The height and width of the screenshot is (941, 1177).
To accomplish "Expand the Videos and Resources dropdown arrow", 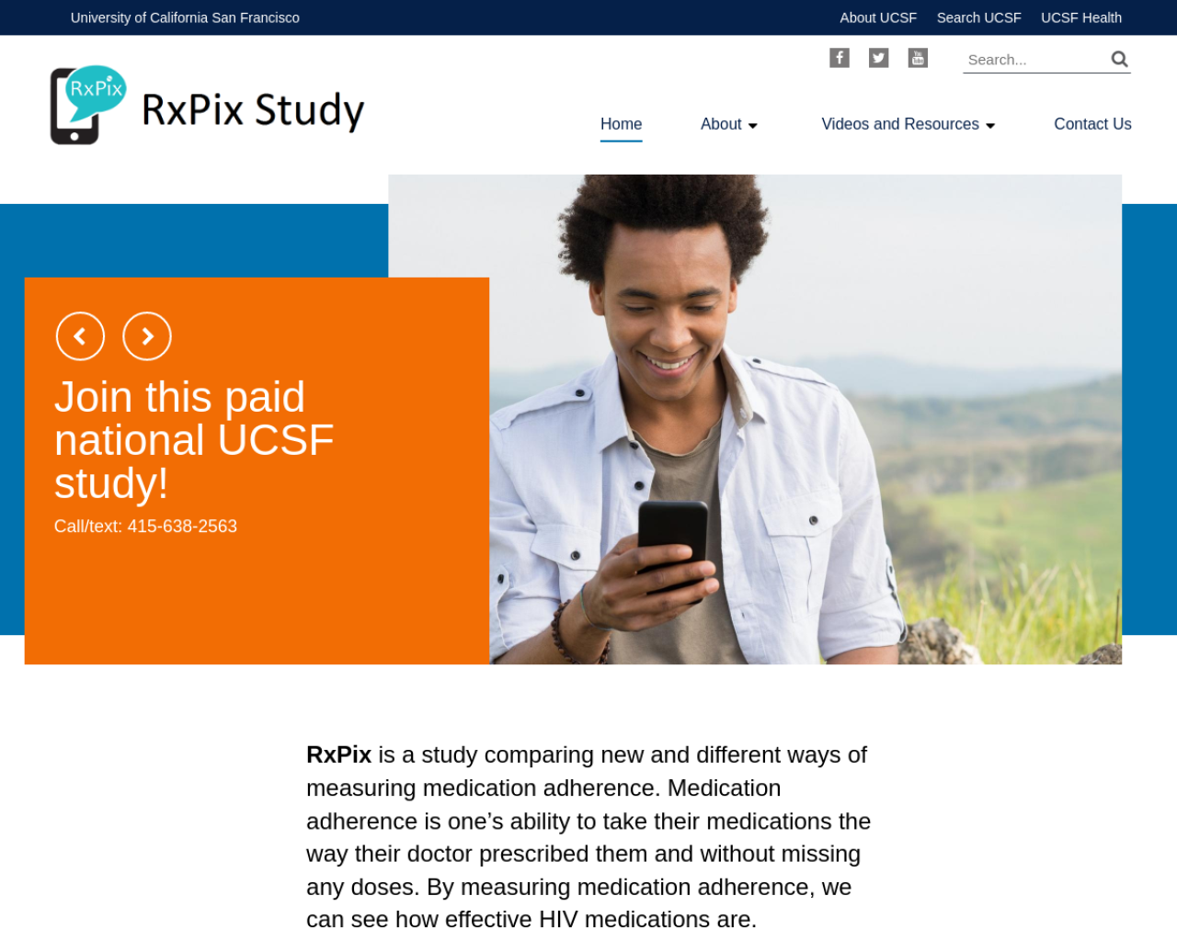I will [x=990, y=126].
